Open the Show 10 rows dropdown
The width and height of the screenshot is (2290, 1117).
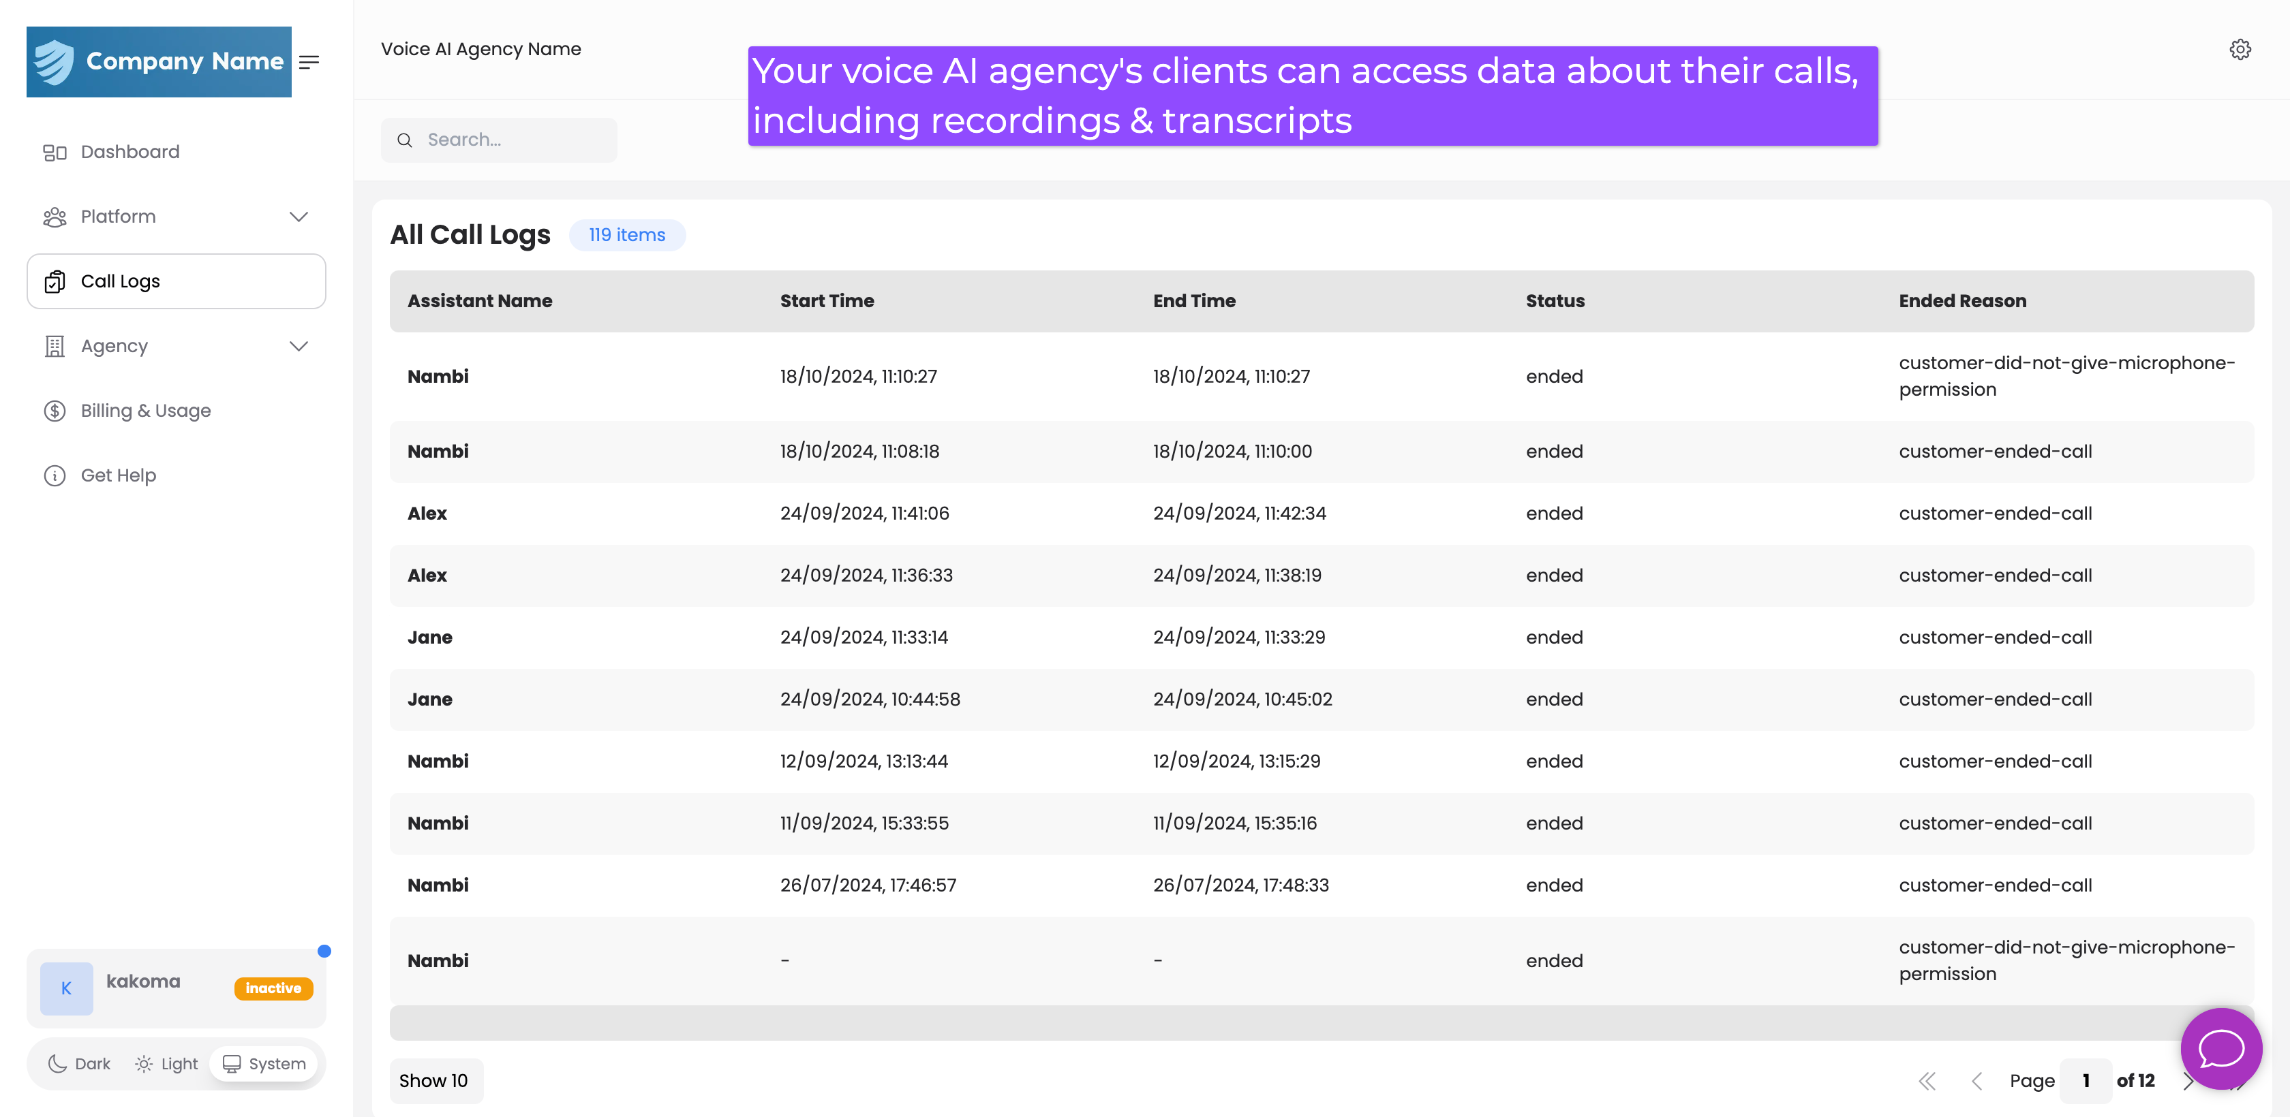pyautogui.click(x=435, y=1081)
